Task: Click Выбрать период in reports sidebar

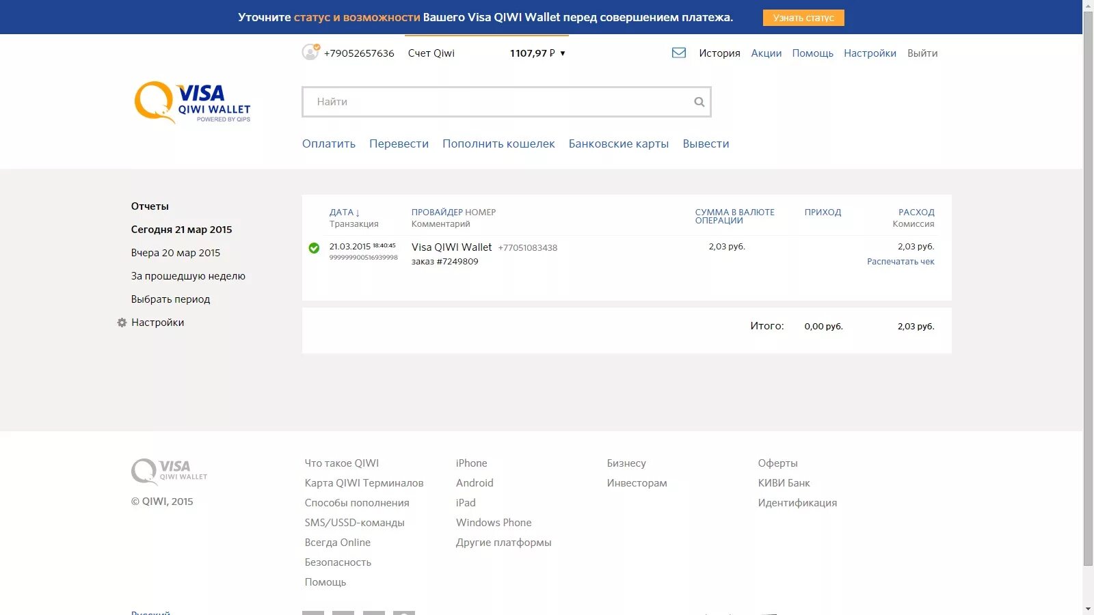Action: (x=170, y=299)
